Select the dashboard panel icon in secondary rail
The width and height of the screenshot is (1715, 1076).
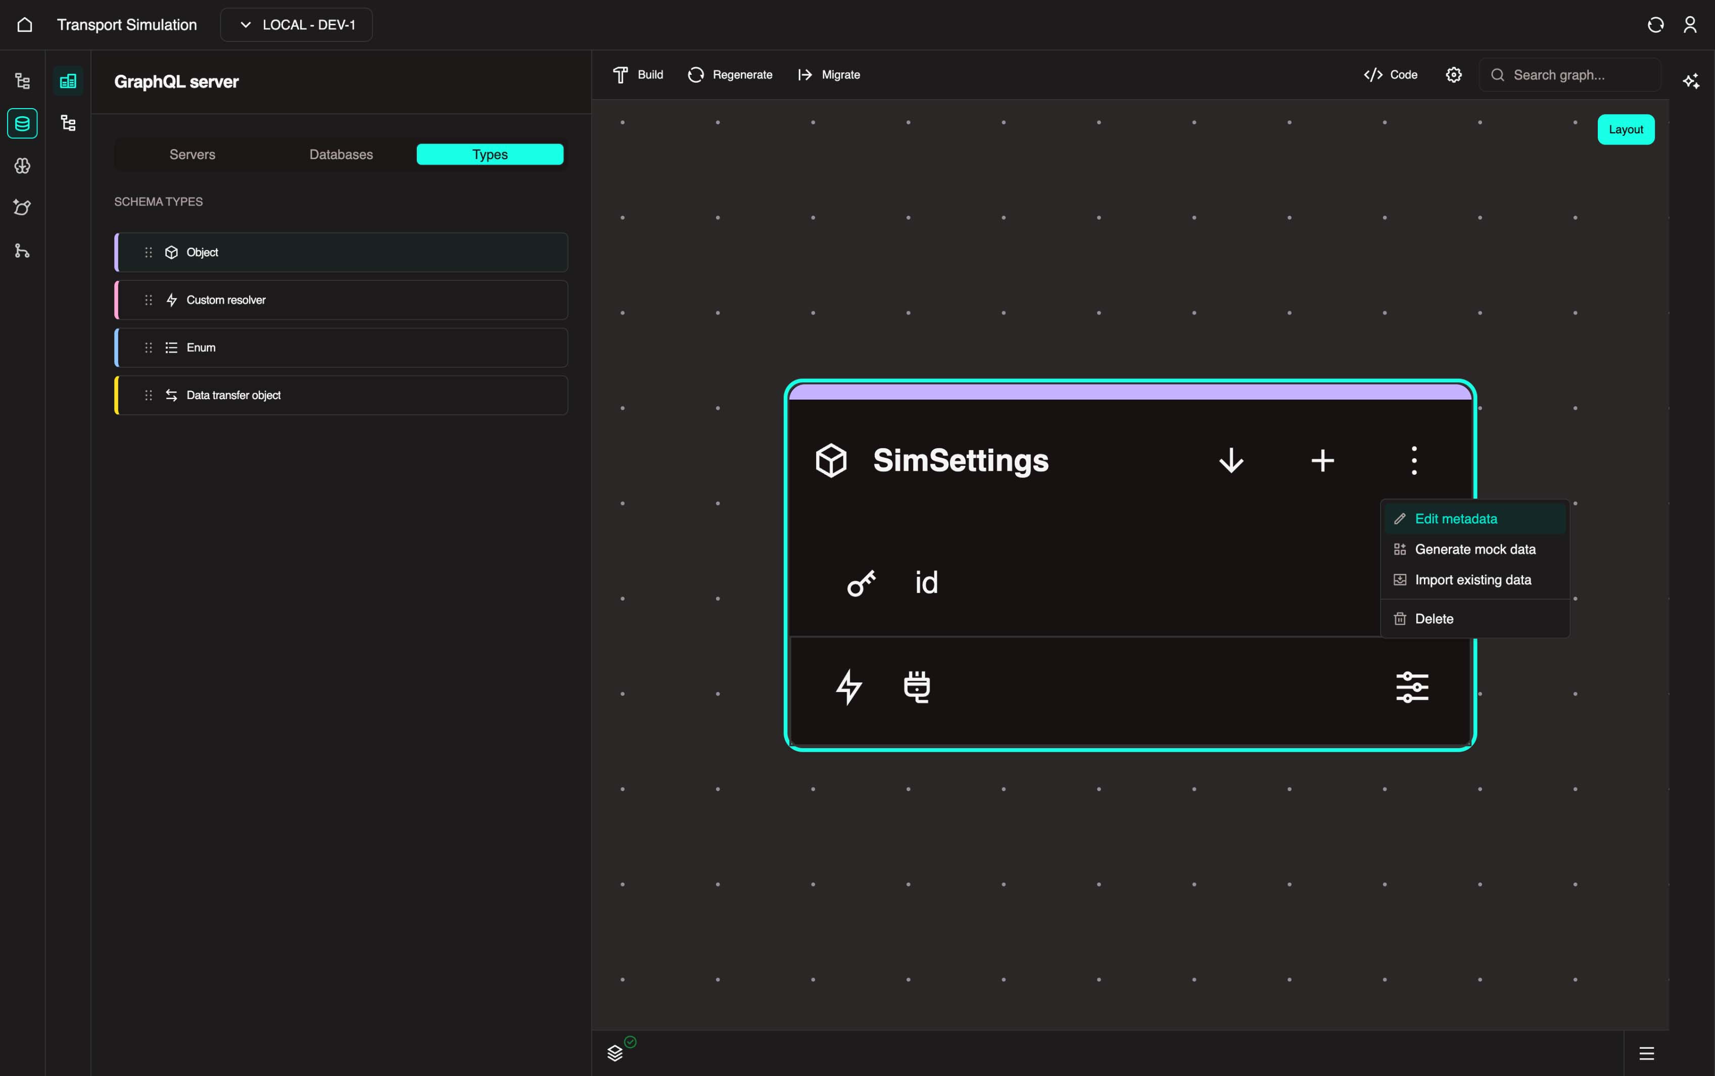click(x=68, y=81)
